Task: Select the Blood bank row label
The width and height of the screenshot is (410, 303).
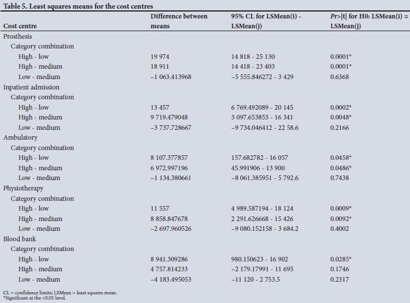Action: [20, 238]
